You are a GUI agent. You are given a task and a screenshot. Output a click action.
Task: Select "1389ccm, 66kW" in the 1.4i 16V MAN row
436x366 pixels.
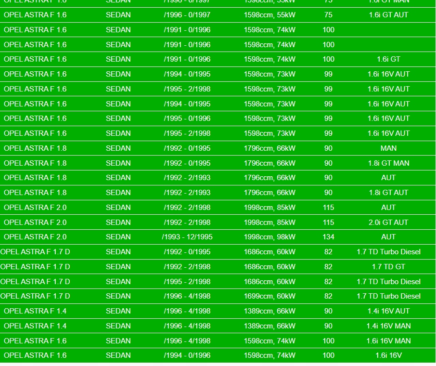point(269,326)
